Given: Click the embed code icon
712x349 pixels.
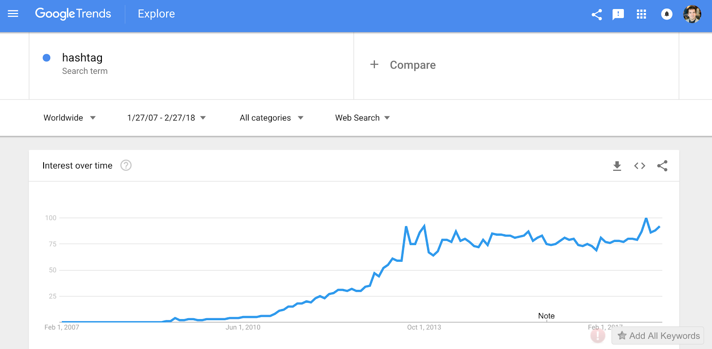Looking at the screenshot, I should pyautogui.click(x=639, y=166).
